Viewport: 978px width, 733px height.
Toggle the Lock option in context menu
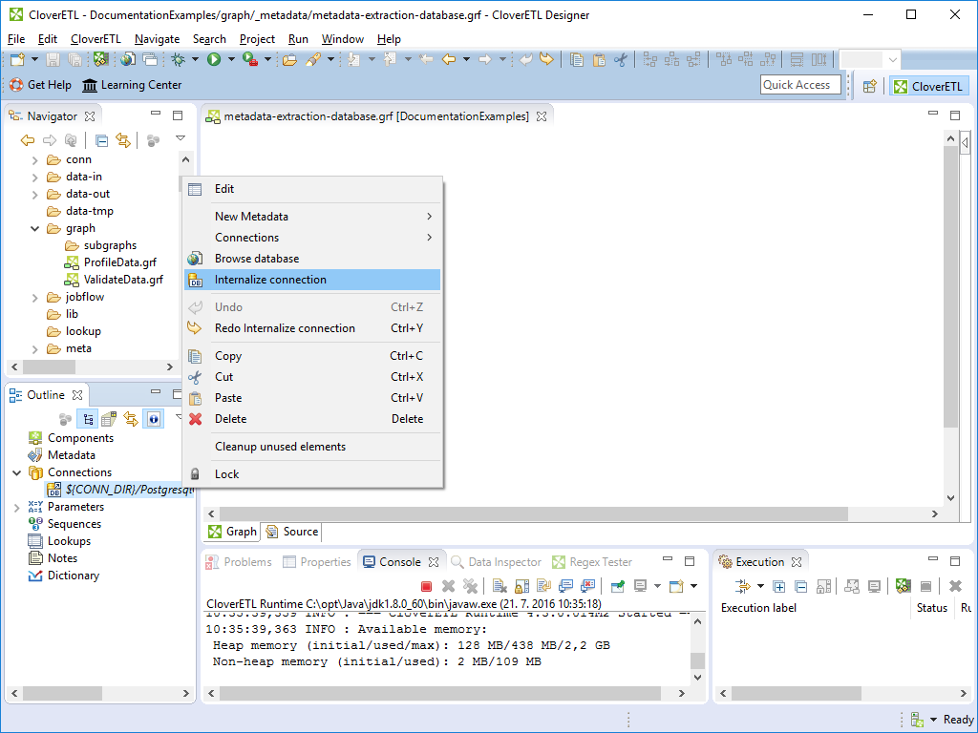[226, 474]
